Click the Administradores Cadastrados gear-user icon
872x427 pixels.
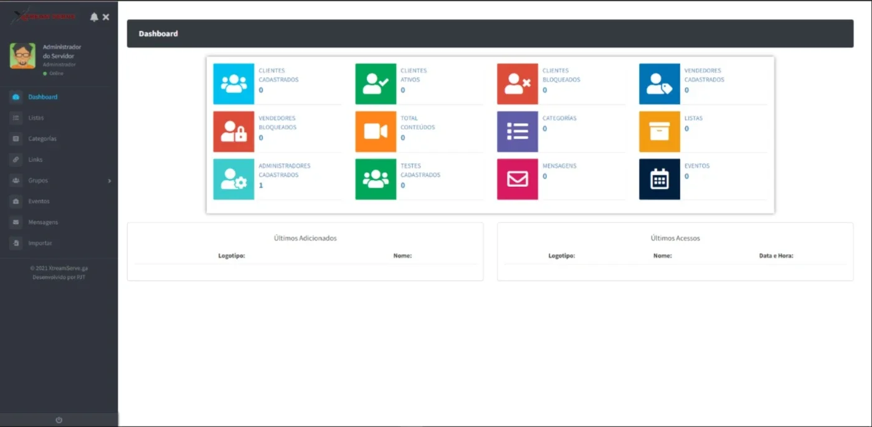pyautogui.click(x=234, y=179)
